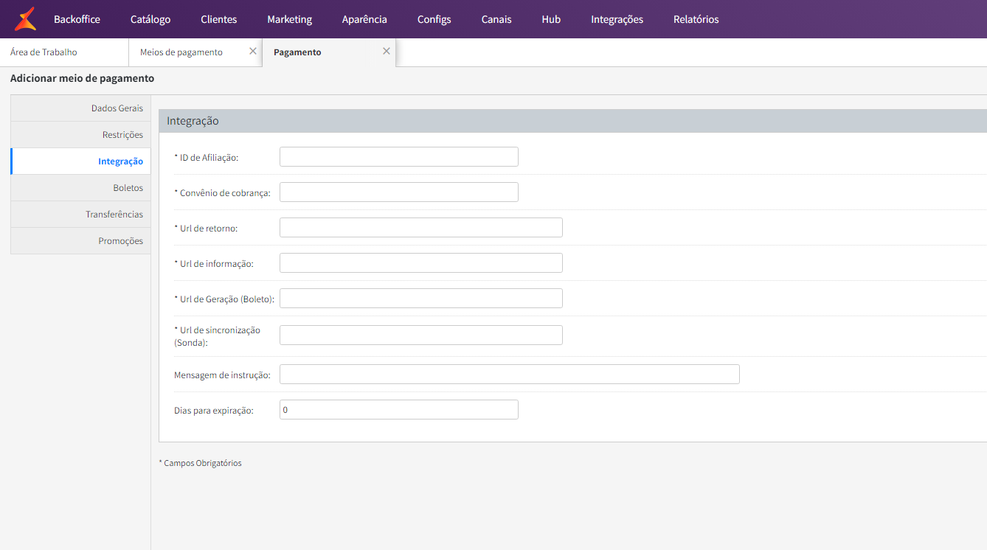Focus the ID de Afiliação field
This screenshot has height=550, width=987.
[399, 157]
